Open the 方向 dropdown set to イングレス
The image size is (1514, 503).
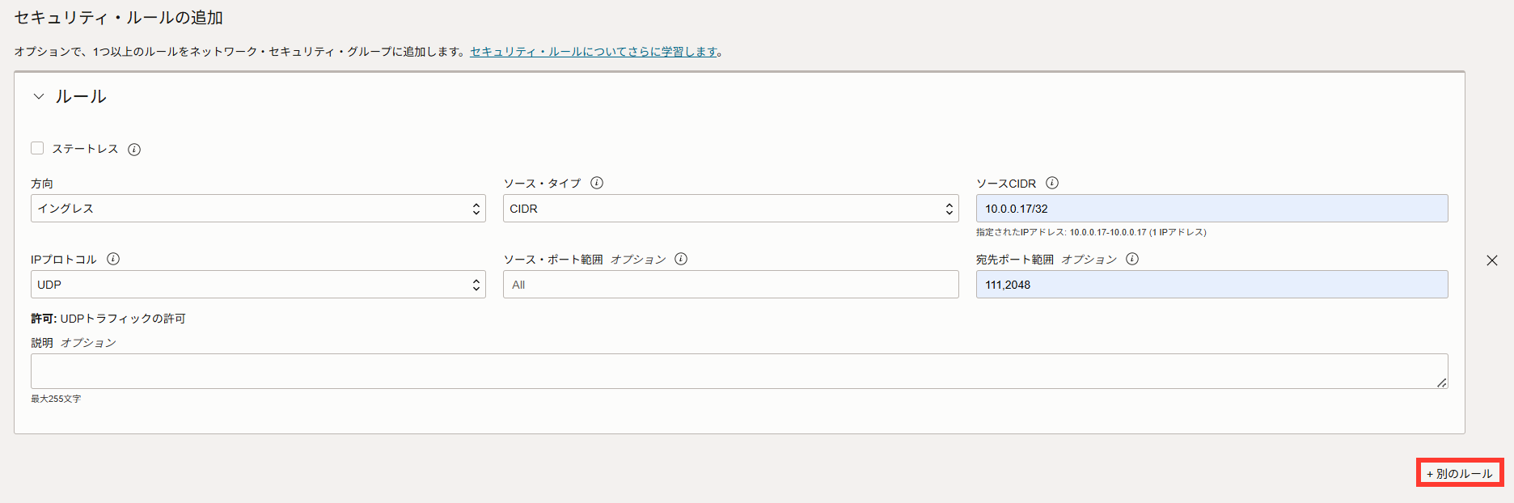(258, 209)
